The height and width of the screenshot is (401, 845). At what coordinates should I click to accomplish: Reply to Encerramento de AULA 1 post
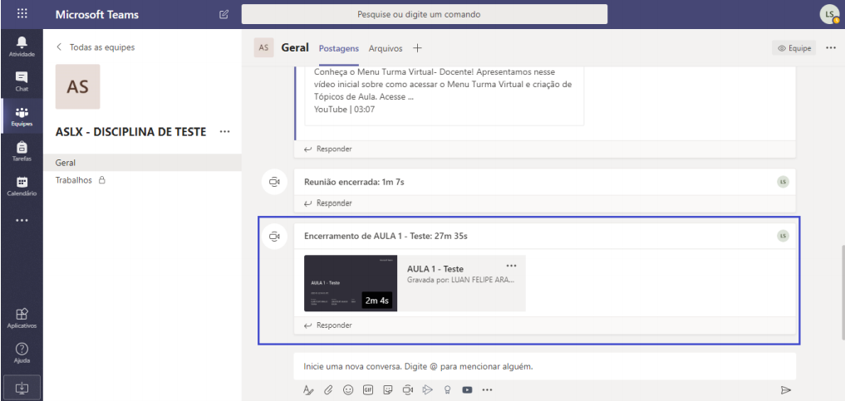(328, 325)
